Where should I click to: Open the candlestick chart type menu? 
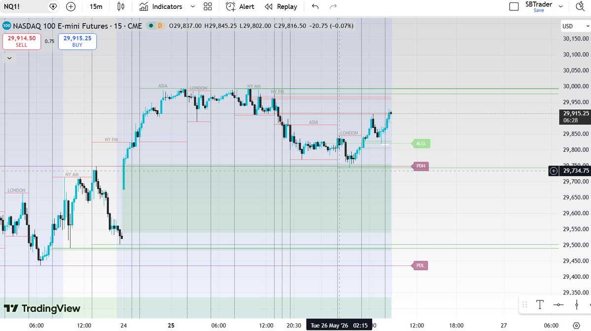(x=121, y=6)
